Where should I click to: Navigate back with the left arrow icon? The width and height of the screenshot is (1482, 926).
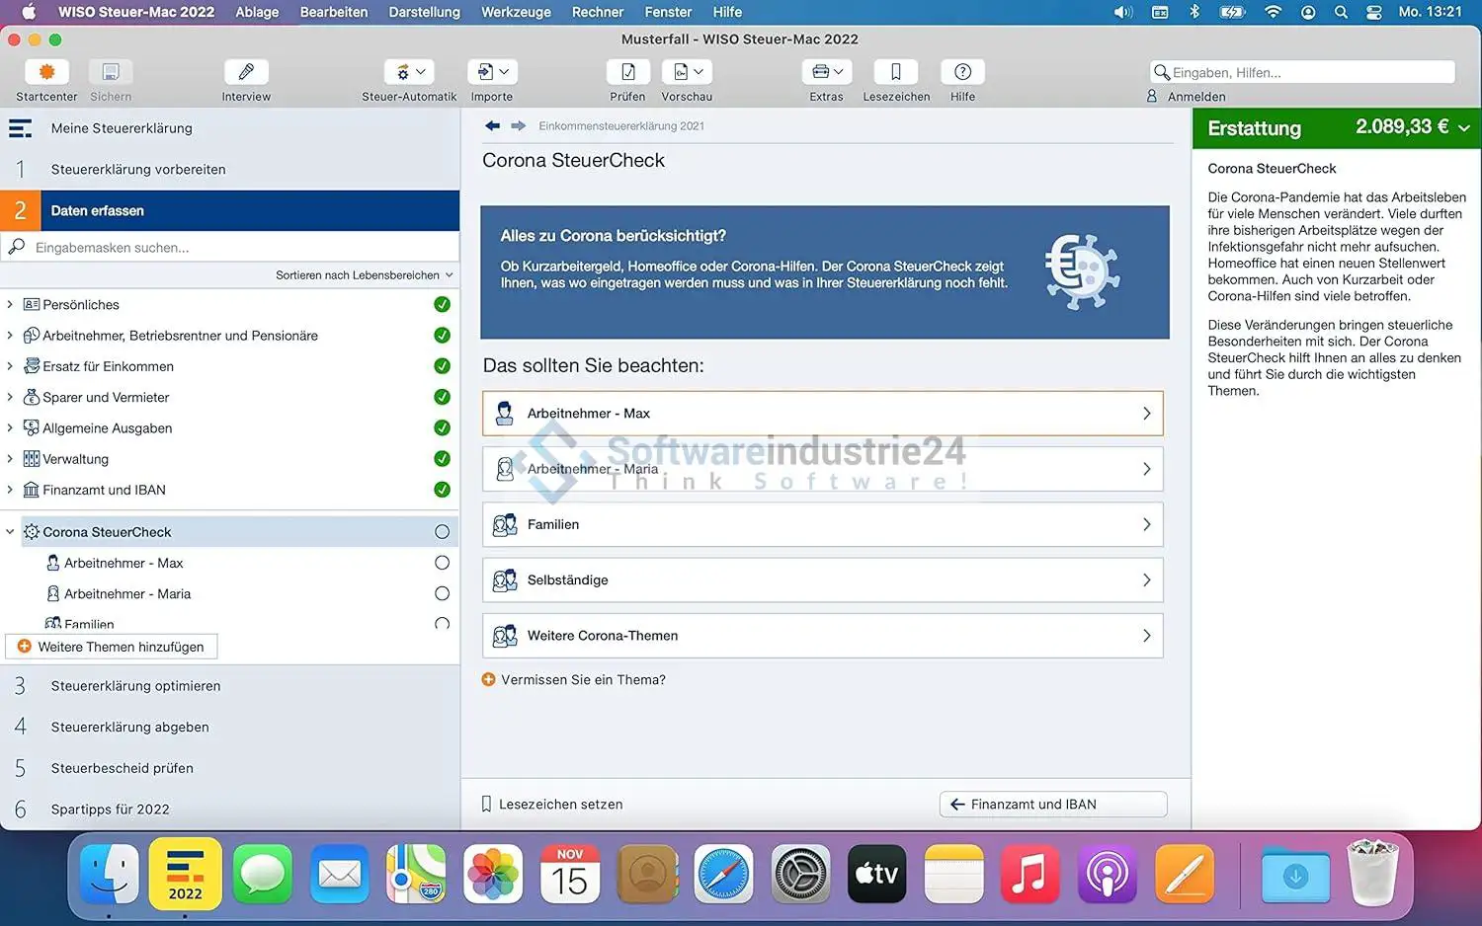492,126
